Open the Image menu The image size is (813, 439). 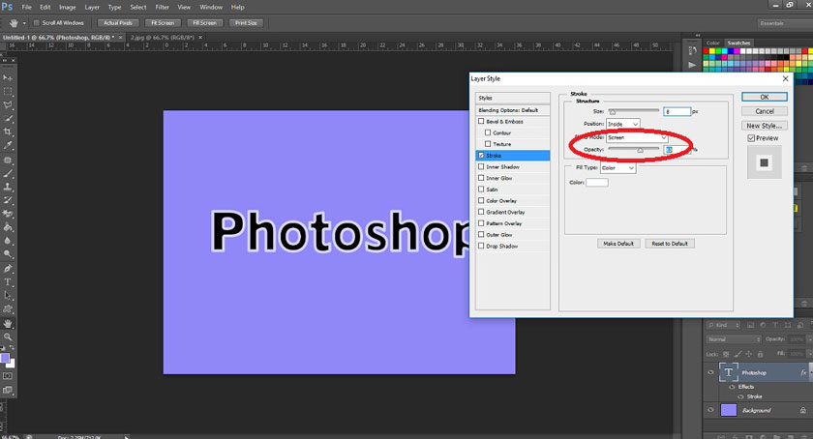pos(68,8)
